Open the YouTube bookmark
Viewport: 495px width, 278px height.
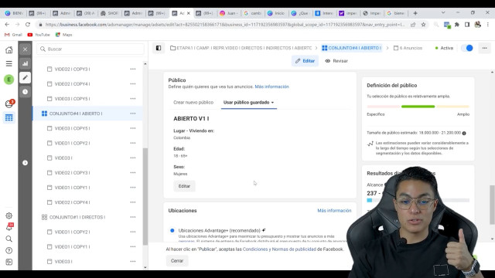tap(39, 35)
